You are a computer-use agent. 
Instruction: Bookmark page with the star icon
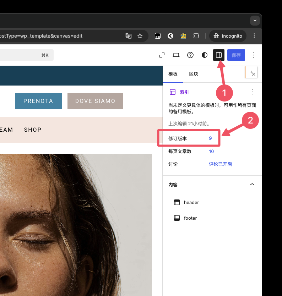[x=140, y=36]
